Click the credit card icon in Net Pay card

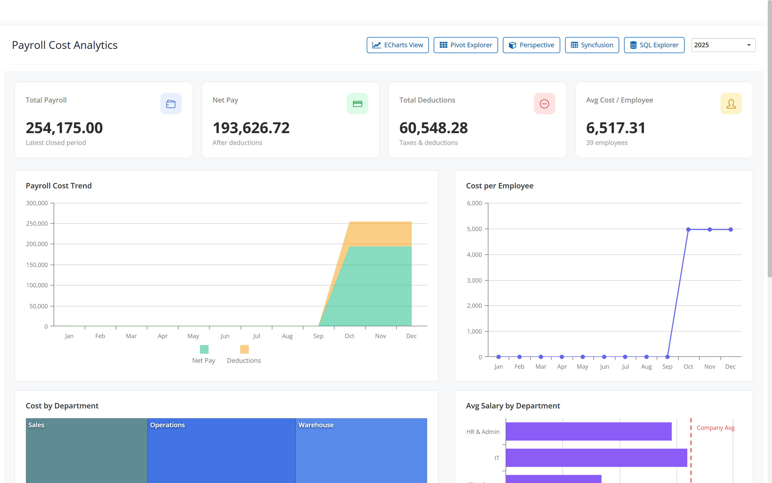coord(357,104)
